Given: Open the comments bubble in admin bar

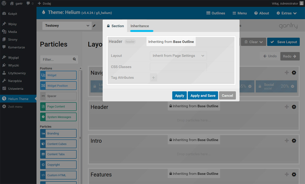Looking at the screenshot, I should 30,3.
